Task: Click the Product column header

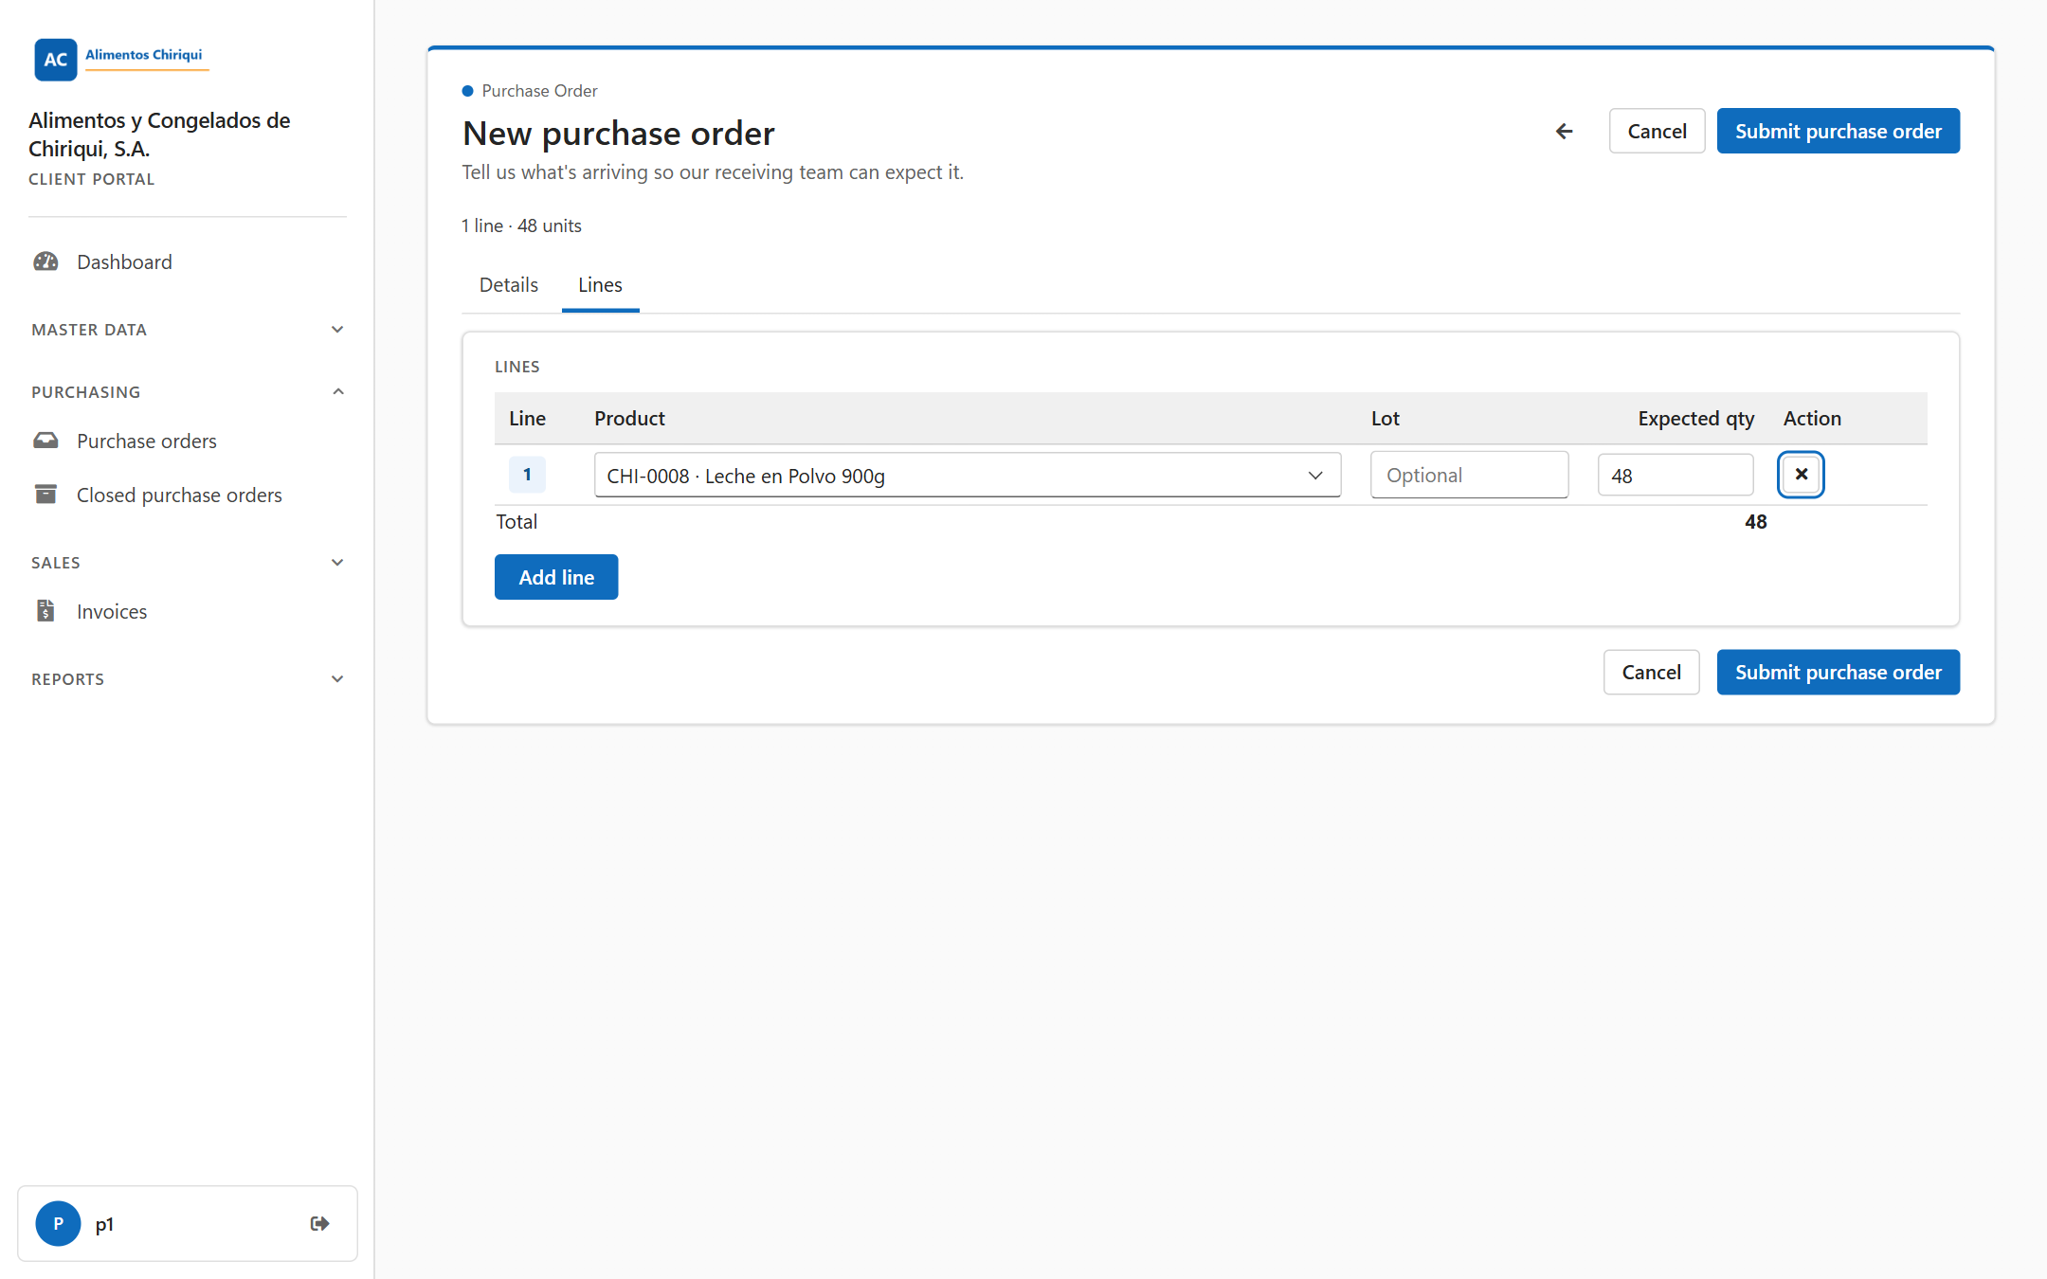Action: [x=629, y=418]
